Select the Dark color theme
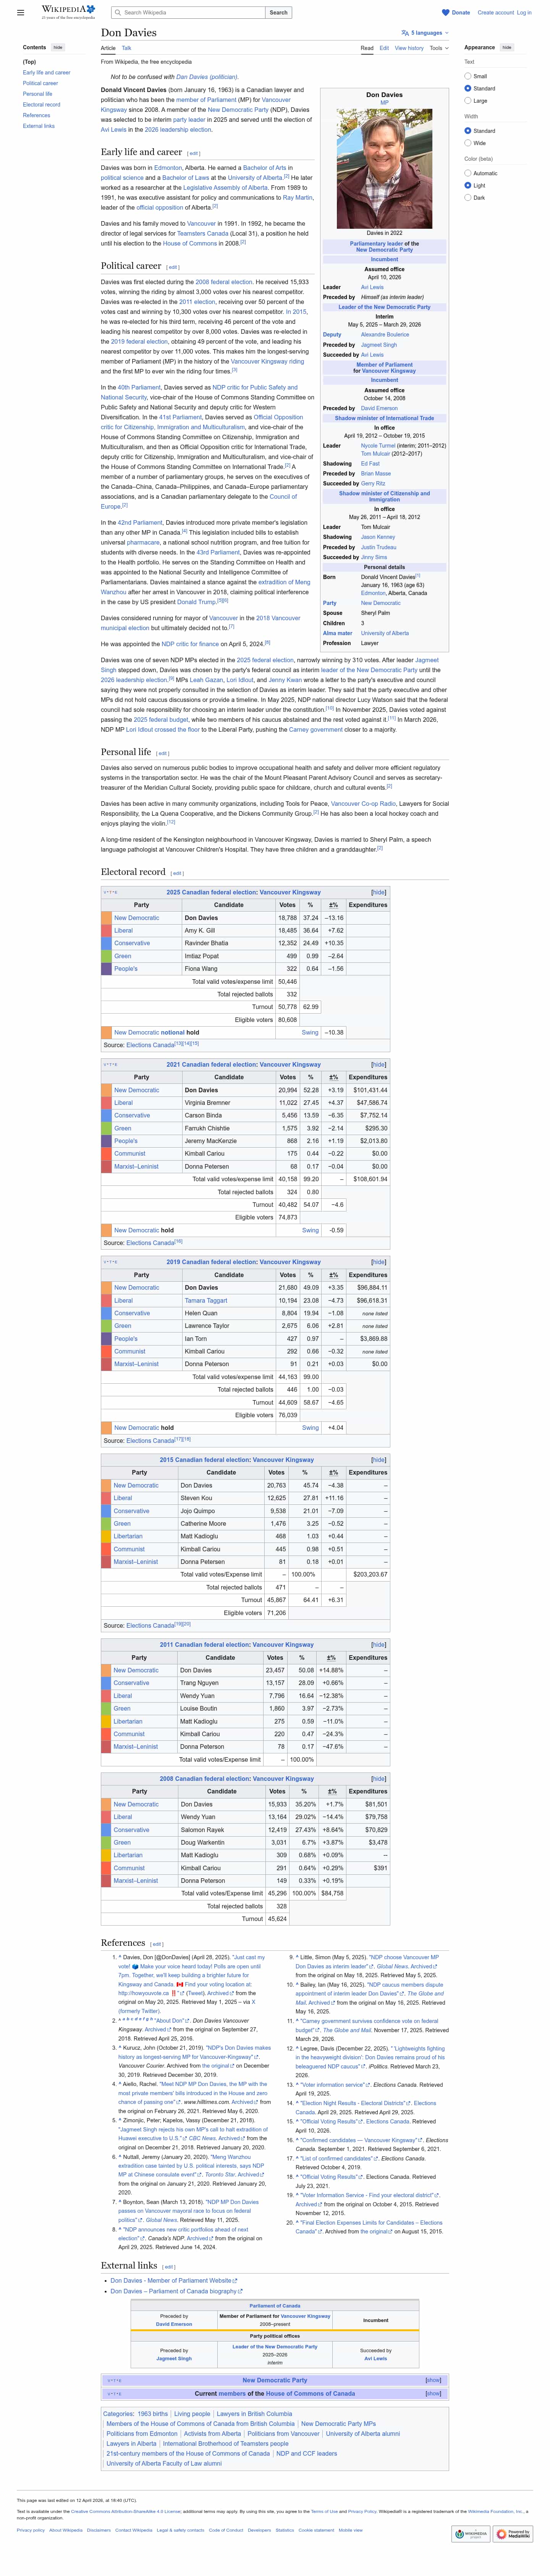 (468, 198)
